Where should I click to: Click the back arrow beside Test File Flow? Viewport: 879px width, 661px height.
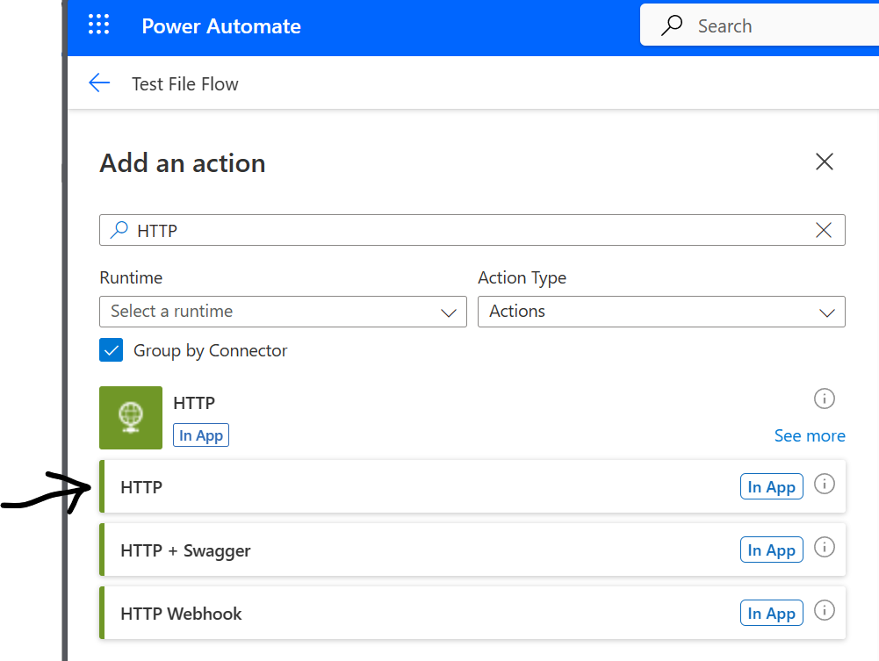click(99, 83)
